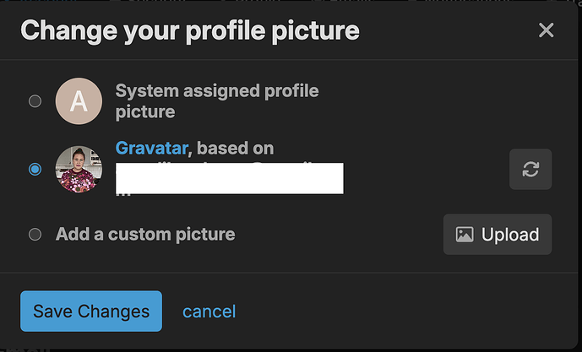Click the image icon inside Upload
Image resolution: width=582 pixels, height=352 pixels.
465,235
